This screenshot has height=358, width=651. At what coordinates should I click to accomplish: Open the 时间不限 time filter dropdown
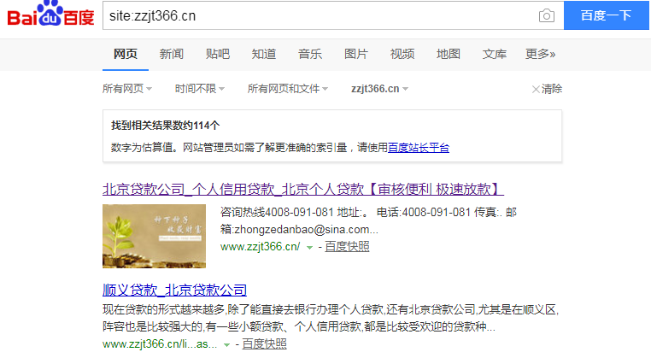[x=200, y=89]
